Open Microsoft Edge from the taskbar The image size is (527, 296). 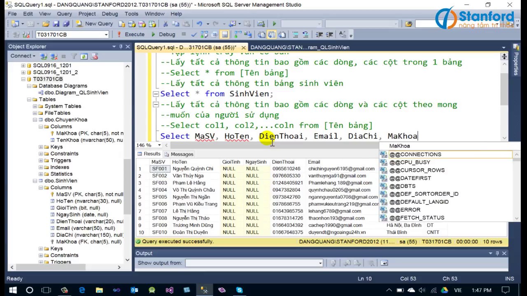tap(82, 290)
